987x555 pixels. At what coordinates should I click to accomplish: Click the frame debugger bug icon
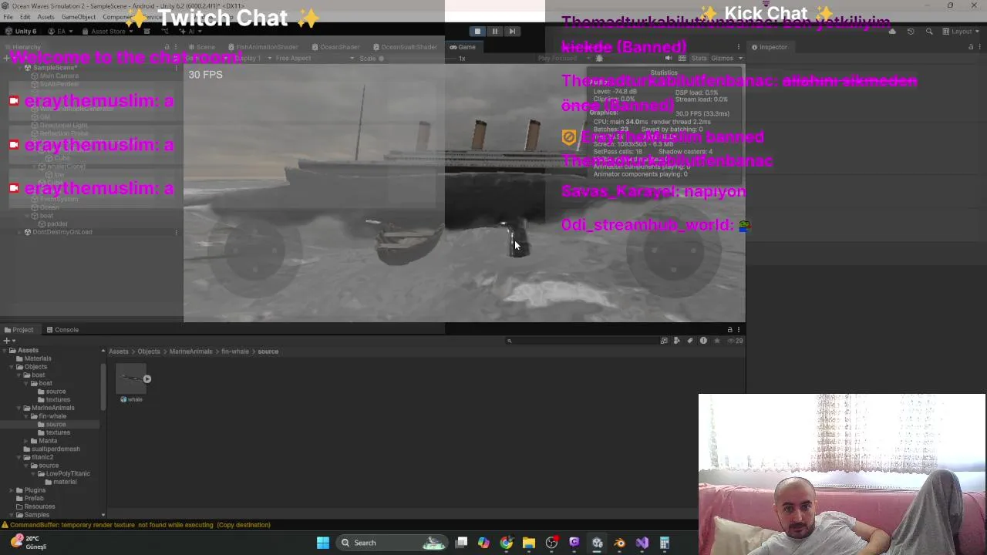click(599, 59)
